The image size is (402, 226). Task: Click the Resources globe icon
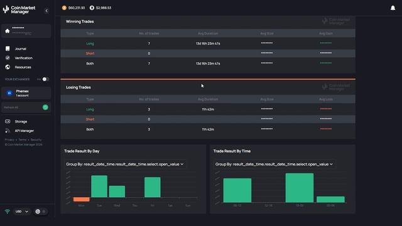[x=8, y=67]
